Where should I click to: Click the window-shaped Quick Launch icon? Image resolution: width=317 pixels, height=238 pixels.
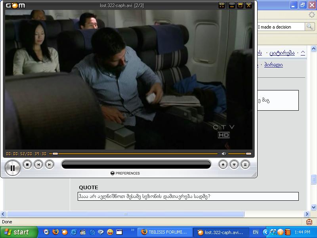coord(119,232)
